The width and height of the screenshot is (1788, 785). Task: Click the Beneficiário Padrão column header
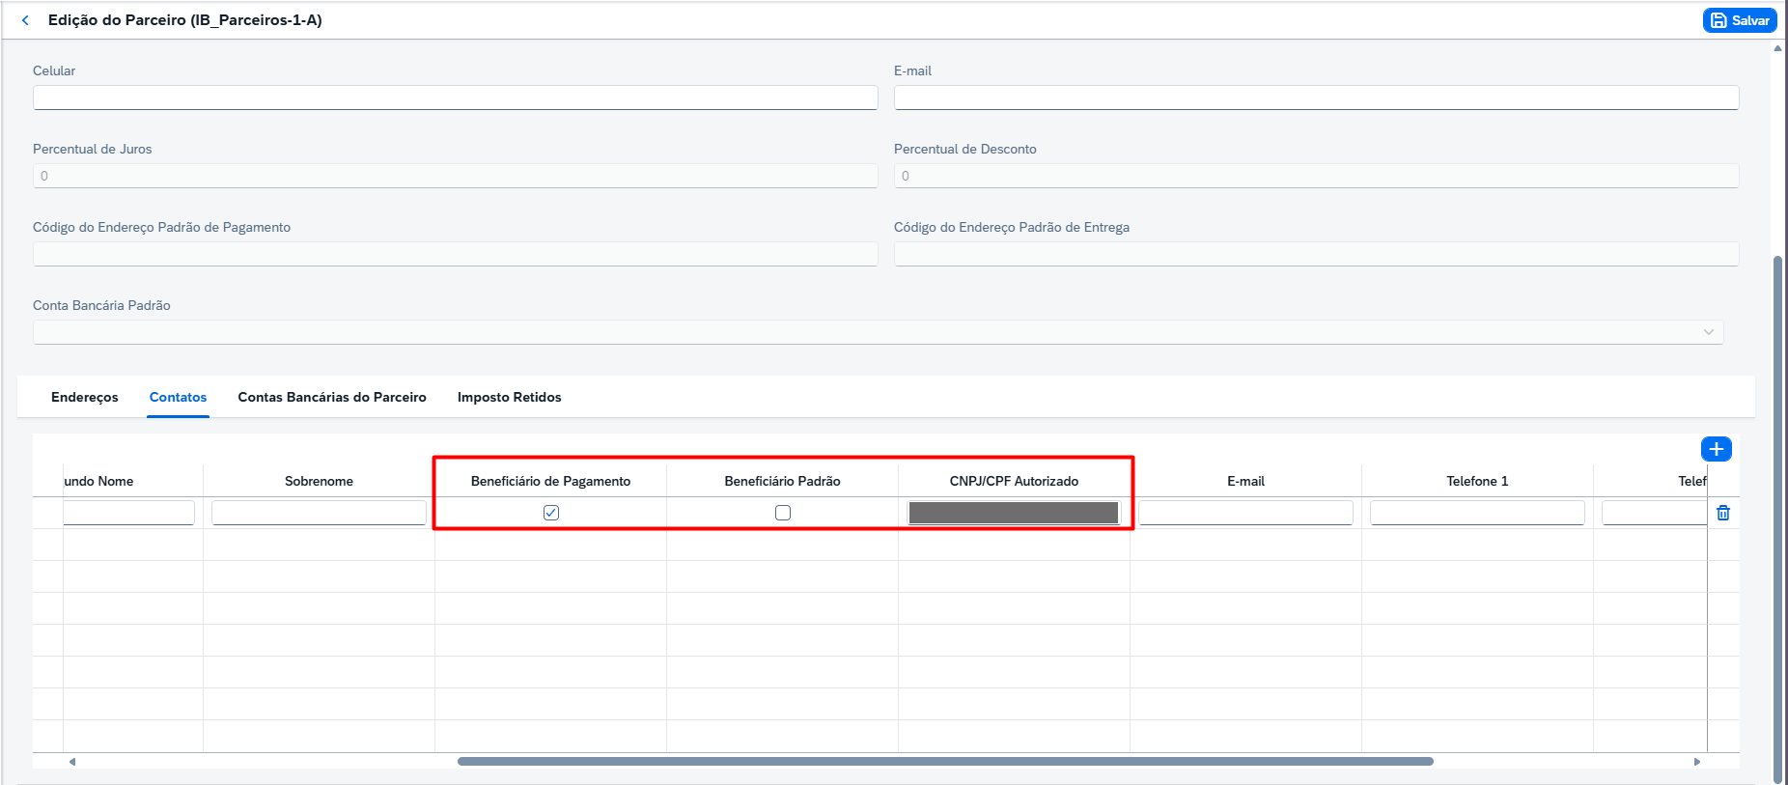point(782,481)
